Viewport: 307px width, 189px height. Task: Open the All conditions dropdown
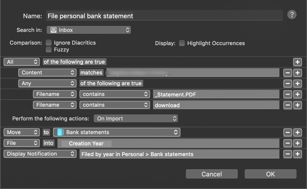(x=22, y=62)
